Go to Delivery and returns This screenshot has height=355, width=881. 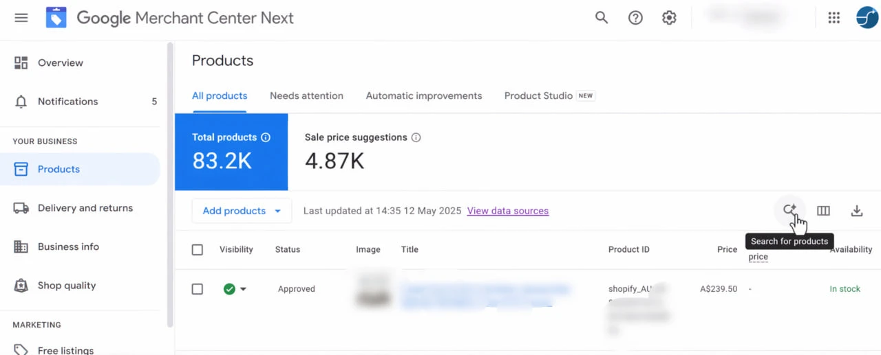click(85, 208)
